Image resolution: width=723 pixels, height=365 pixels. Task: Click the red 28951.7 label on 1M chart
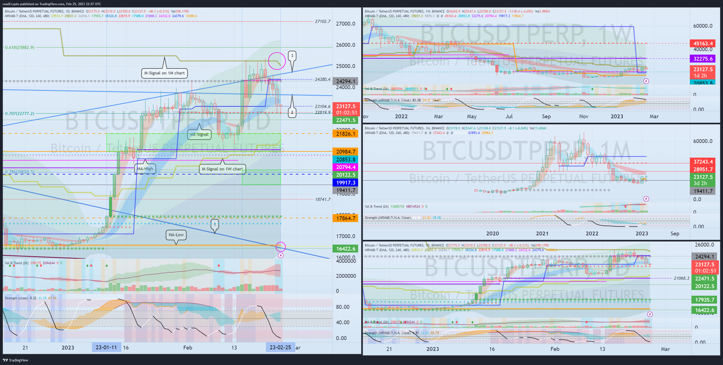pos(703,169)
